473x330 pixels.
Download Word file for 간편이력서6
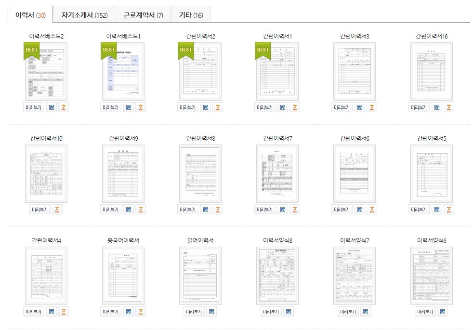tap(360, 210)
